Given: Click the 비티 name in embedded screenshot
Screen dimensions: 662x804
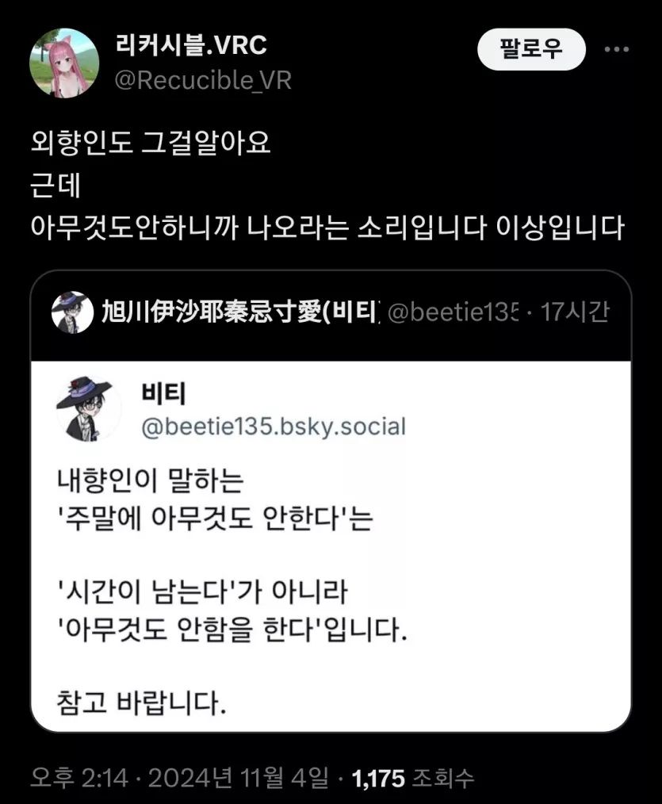Looking at the screenshot, I should (x=163, y=392).
